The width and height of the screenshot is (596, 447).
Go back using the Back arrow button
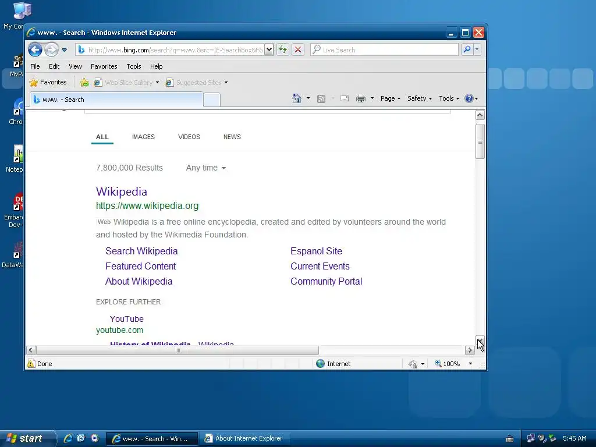35,49
